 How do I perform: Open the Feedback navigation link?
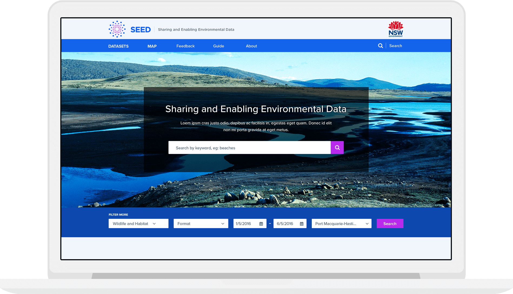(x=186, y=46)
